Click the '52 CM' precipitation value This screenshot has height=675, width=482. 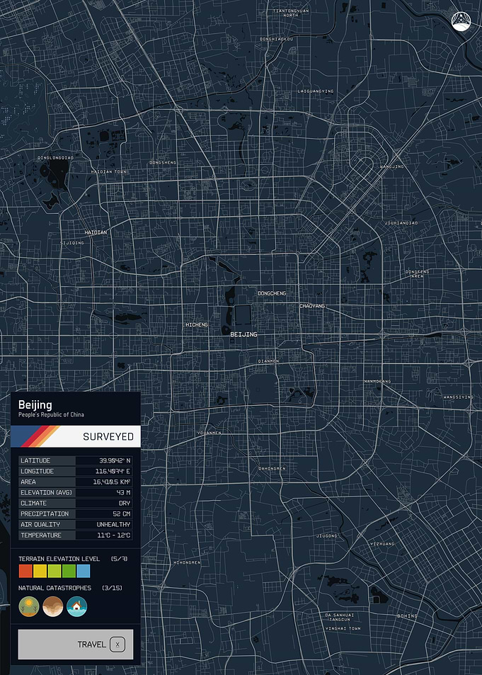[x=122, y=514]
